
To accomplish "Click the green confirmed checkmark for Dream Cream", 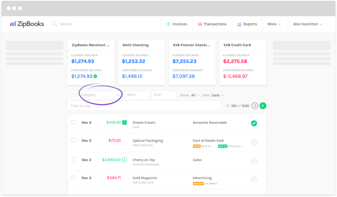I will pos(254,123).
